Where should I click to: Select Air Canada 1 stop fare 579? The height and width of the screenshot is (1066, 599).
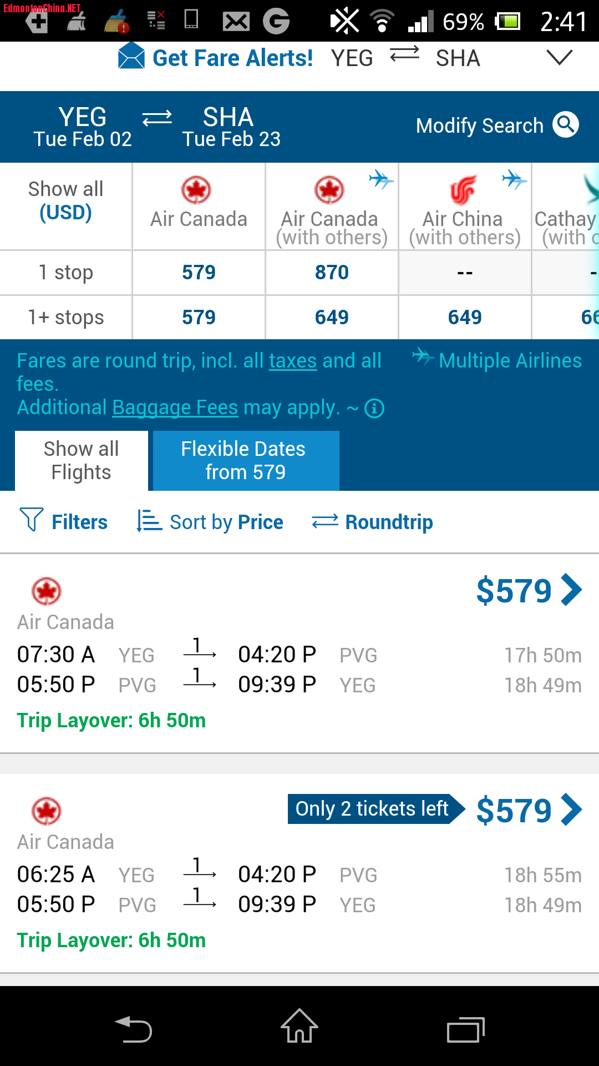pyautogui.click(x=199, y=273)
